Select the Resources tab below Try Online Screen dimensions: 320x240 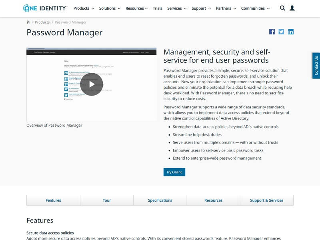coord(213,200)
